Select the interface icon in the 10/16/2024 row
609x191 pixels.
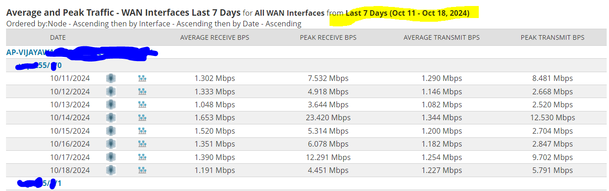(x=142, y=144)
